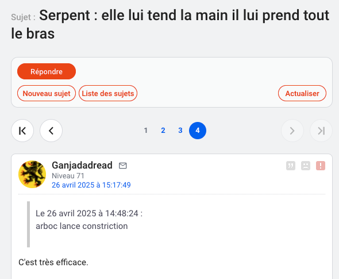The image size is (339, 279).
Task: Open the Ganjadadread profile name
Action: [x=82, y=165]
